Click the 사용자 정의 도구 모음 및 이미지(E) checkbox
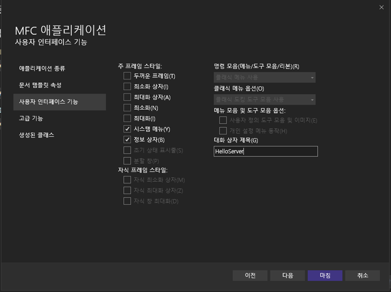This screenshot has height=292, width=391. click(x=223, y=120)
